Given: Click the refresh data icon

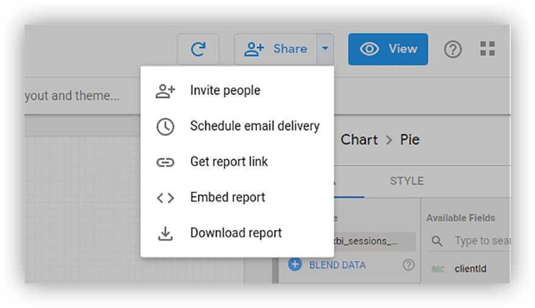Looking at the screenshot, I should tap(198, 49).
